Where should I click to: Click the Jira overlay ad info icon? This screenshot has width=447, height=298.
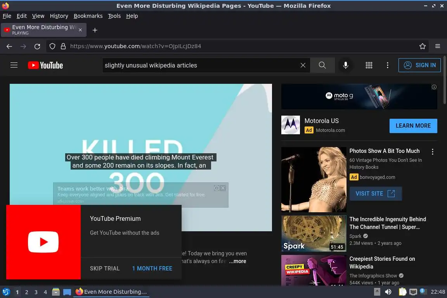click(x=217, y=188)
